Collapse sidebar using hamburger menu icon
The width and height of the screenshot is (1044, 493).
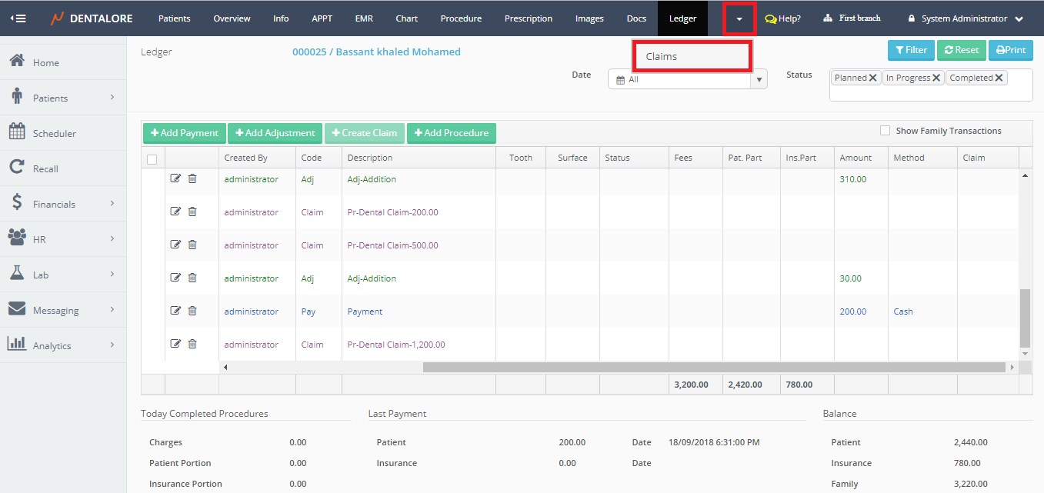click(17, 18)
